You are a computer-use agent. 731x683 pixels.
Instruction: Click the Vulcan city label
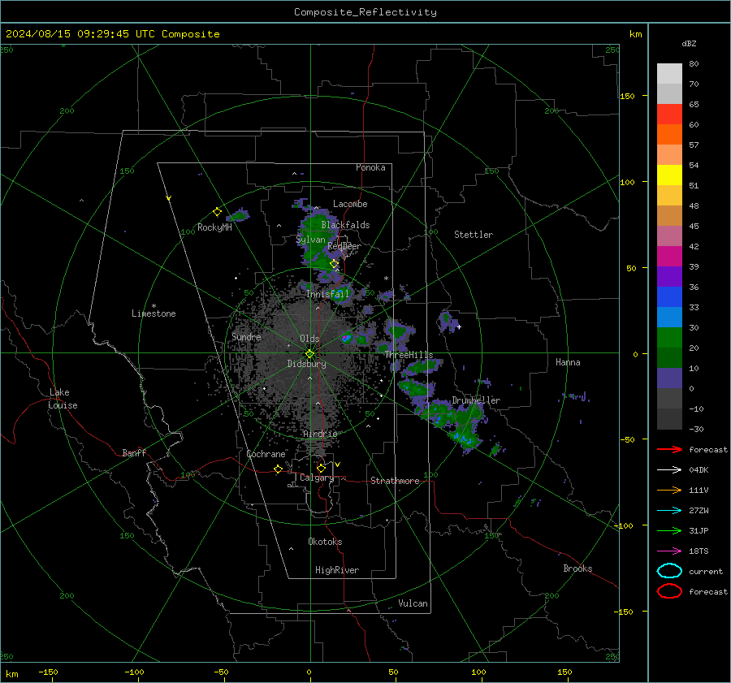pyautogui.click(x=413, y=603)
